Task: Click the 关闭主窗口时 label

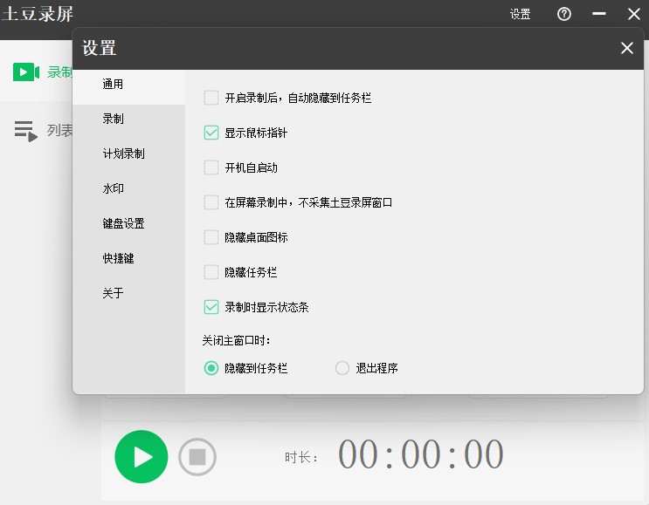Action: pos(236,340)
